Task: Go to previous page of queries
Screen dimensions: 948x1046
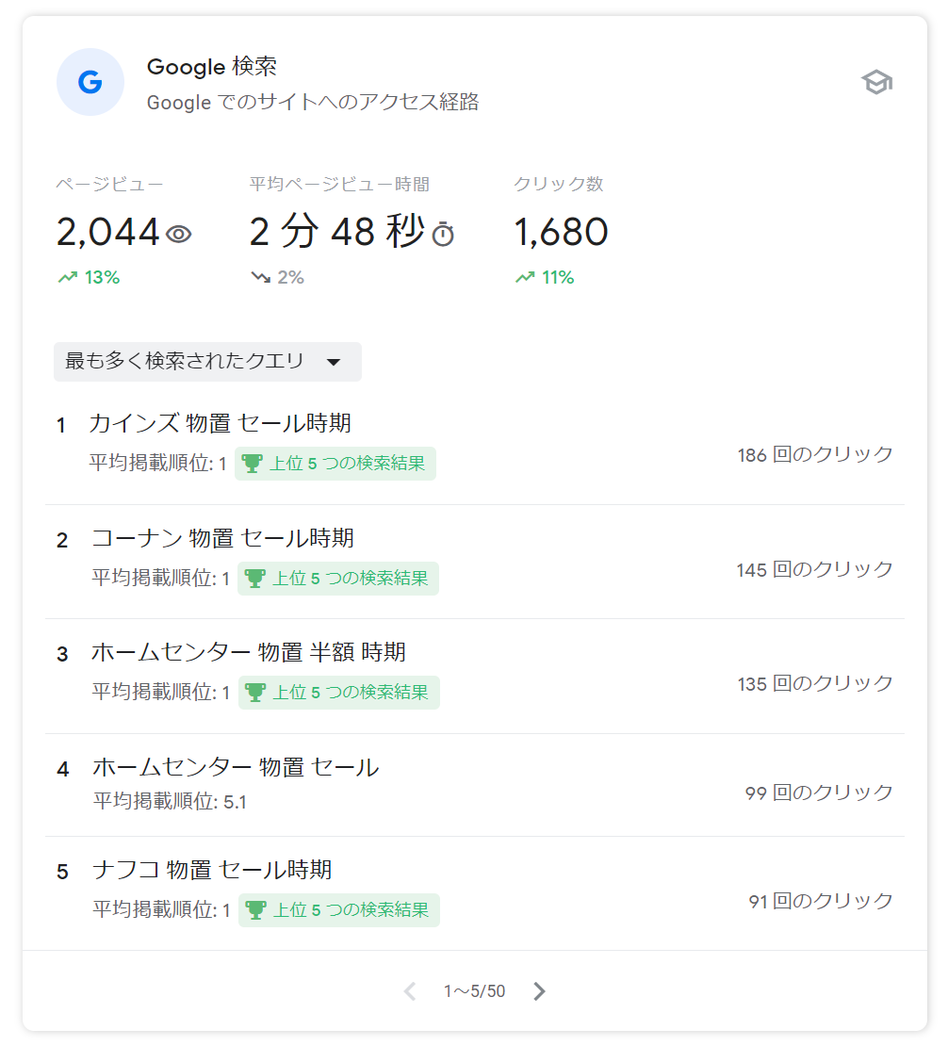Action: pos(410,991)
